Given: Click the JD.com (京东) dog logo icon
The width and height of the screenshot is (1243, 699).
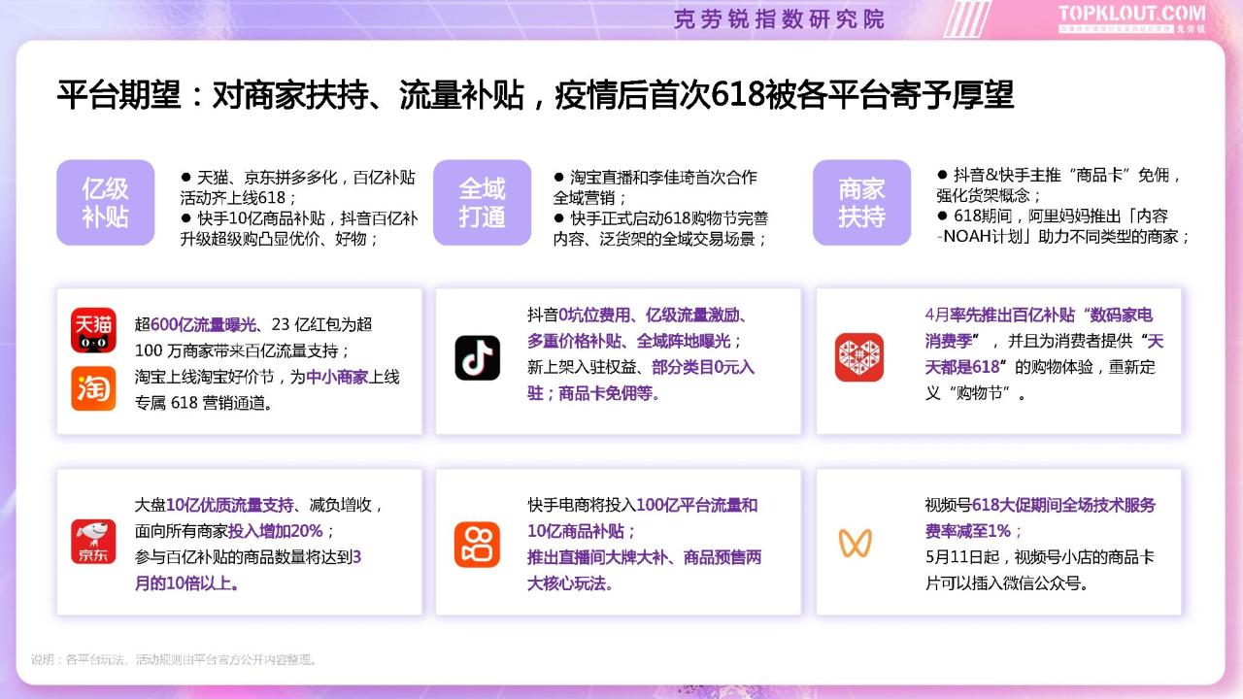Looking at the screenshot, I should [x=93, y=542].
